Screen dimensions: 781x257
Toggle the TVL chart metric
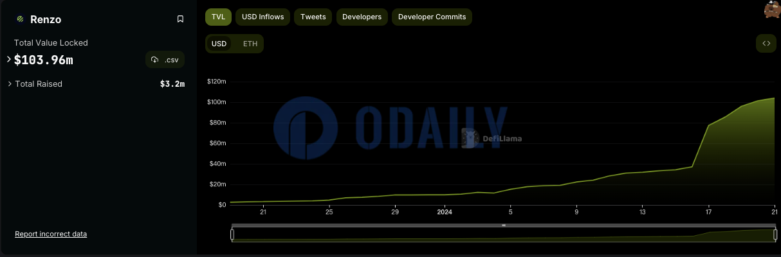pyautogui.click(x=218, y=17)
